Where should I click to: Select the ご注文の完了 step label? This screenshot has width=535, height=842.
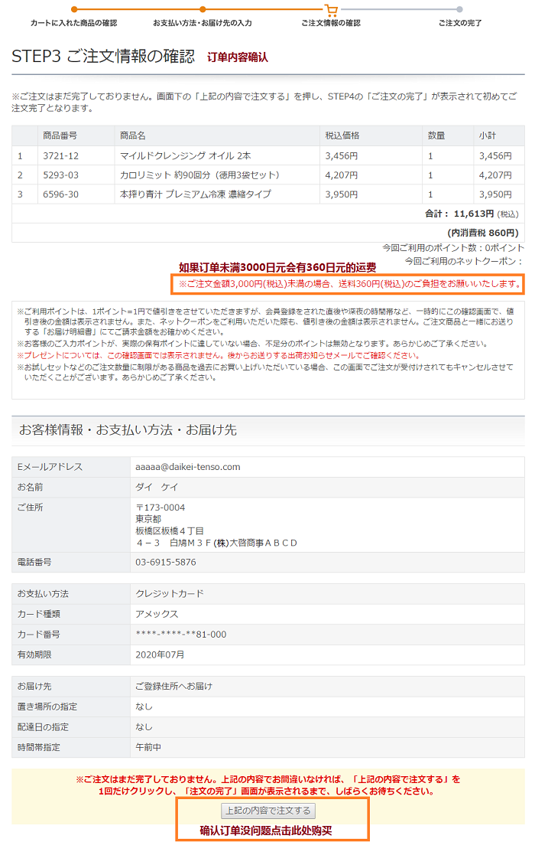point(459,23)
